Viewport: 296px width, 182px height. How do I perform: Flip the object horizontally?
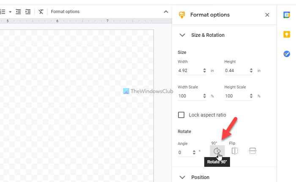(235, 151)
